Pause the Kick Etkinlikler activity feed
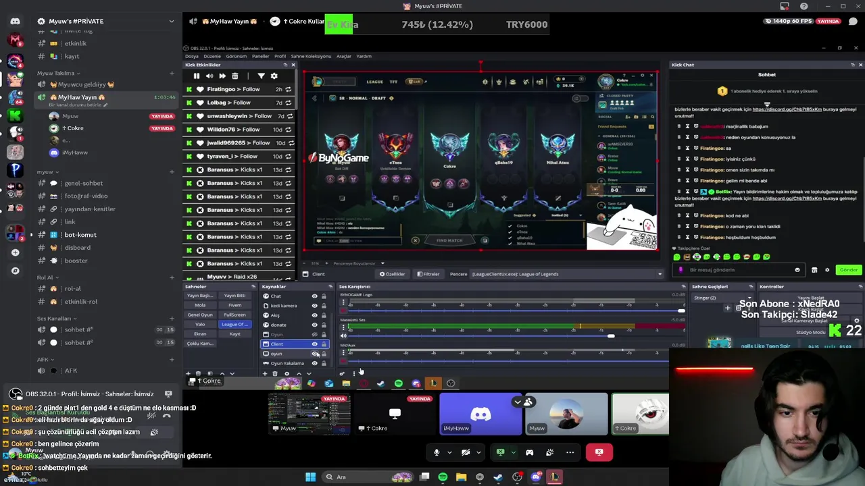Viewport: 865px width, 486px height. [x=197, y=76]
